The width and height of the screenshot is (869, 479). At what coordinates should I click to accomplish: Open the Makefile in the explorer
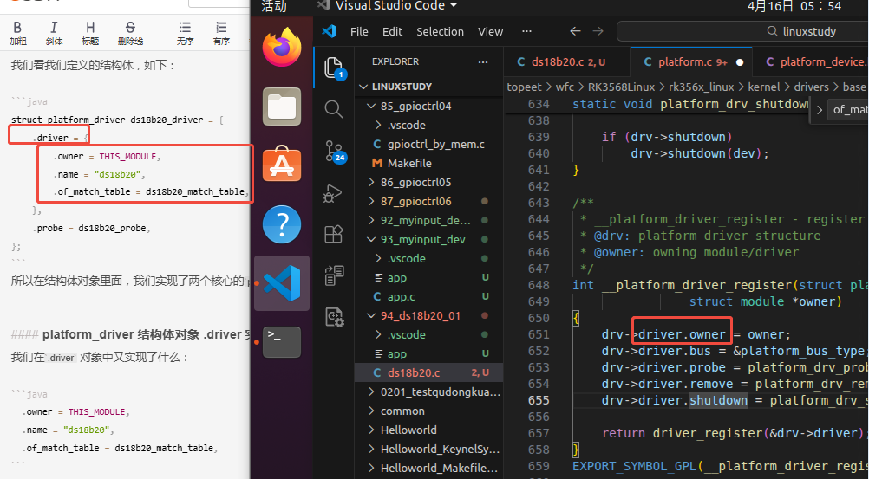429,163
